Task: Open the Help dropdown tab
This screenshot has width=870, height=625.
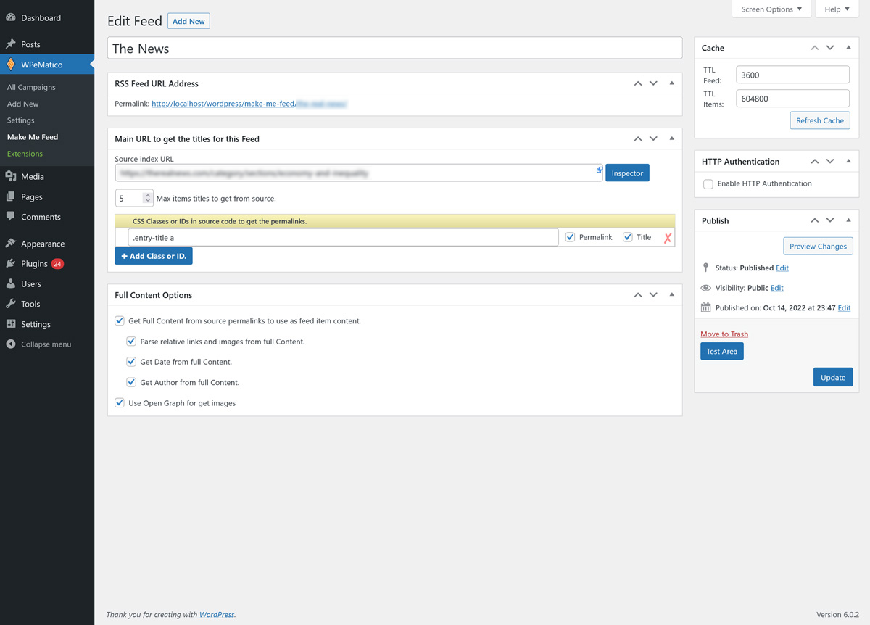Action: 837,9
